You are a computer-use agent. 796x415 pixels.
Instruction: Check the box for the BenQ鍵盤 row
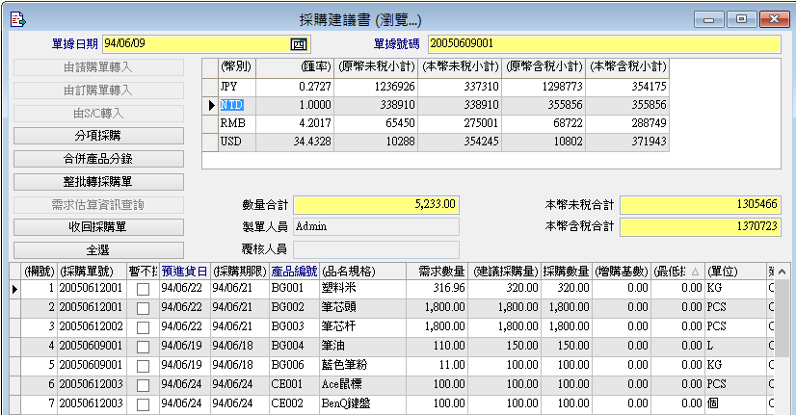[143, 403]
